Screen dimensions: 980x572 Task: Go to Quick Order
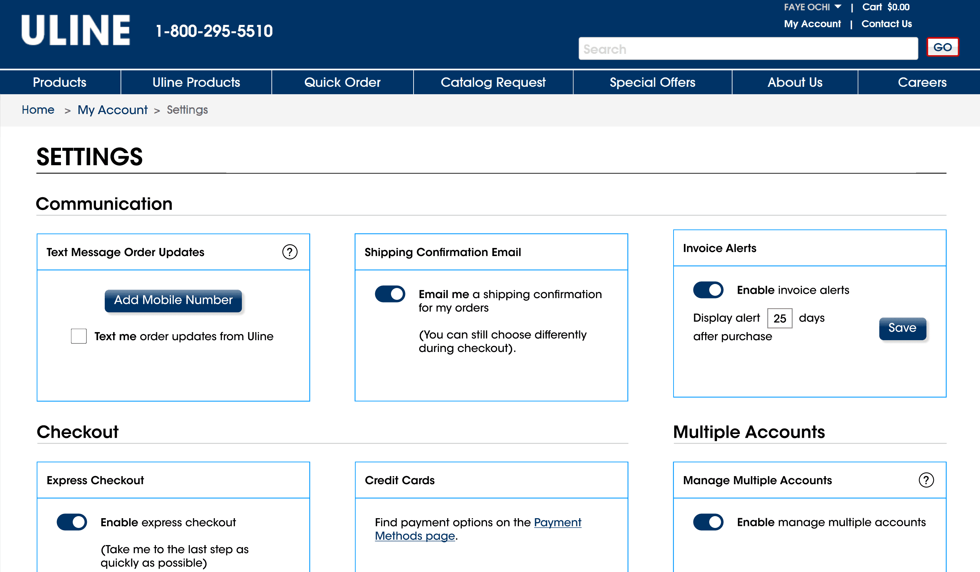tap(342, 82)
